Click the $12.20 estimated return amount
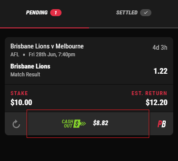Image resolution: width=178 pixels, height=161 pixels. [157, 103]
